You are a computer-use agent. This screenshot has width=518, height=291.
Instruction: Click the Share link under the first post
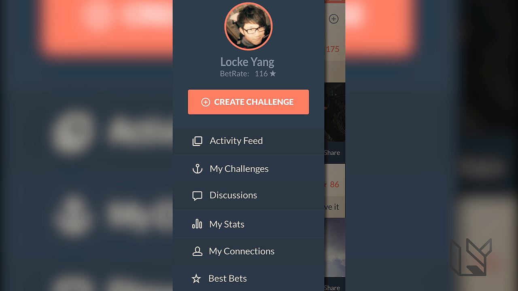332,153
